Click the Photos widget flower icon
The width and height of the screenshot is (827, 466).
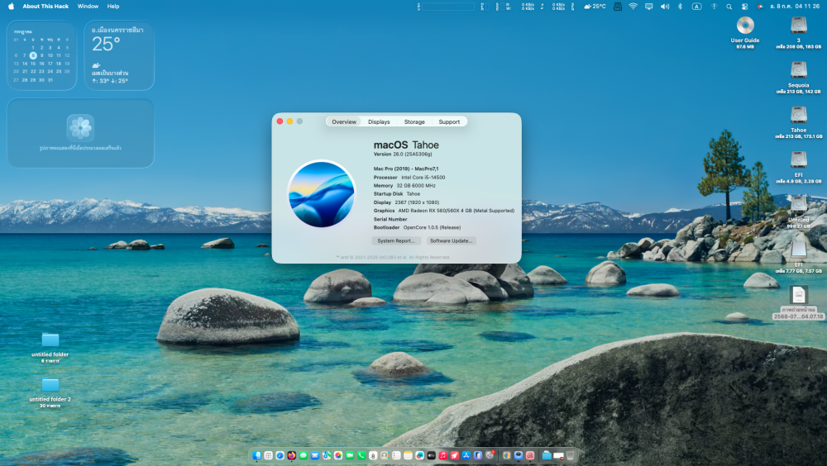[x=81, y=127]
